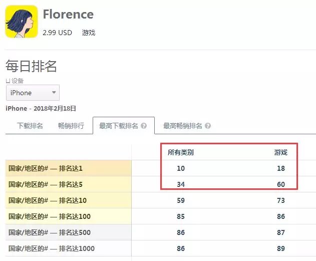The width and height of the screenshot is (316, 261).
Task: Click the 游戏 category link under Florence
Action: pos(89,33)
